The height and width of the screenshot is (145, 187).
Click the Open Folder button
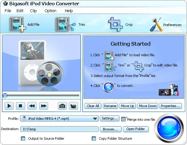pyautogui.click(x=136, y=129)
